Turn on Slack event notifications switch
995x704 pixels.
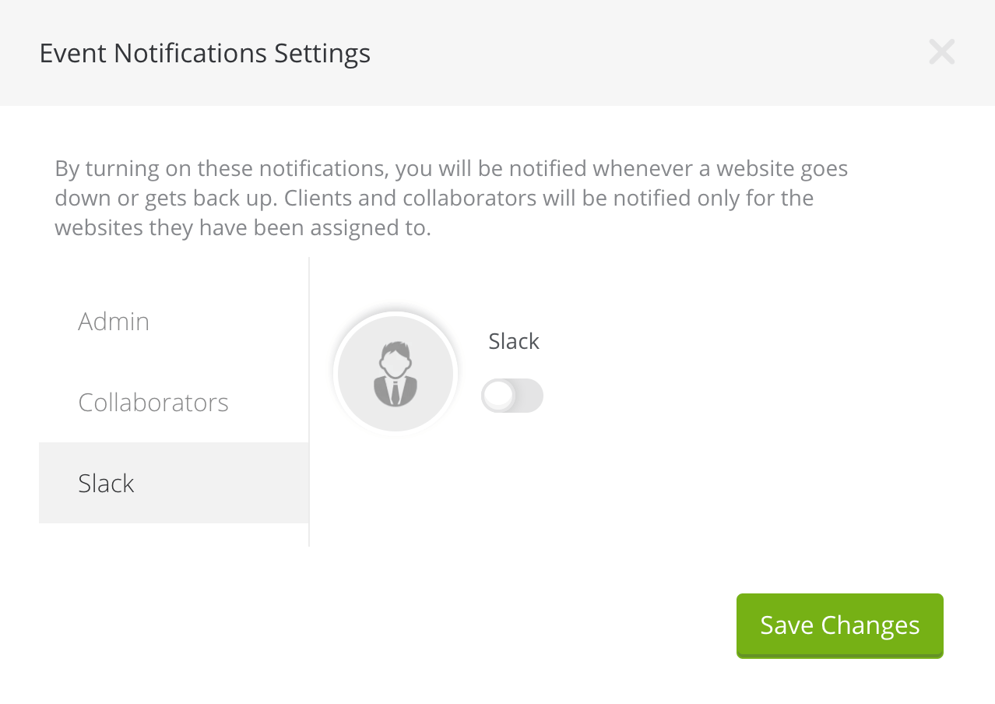click(512, 396)
